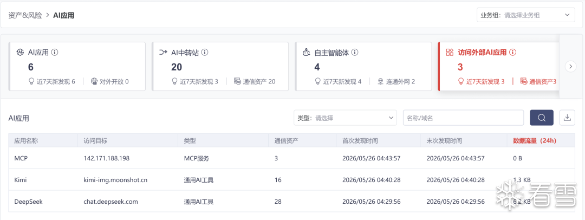Click asset icon beside 通信资产 20

point(237,81)
